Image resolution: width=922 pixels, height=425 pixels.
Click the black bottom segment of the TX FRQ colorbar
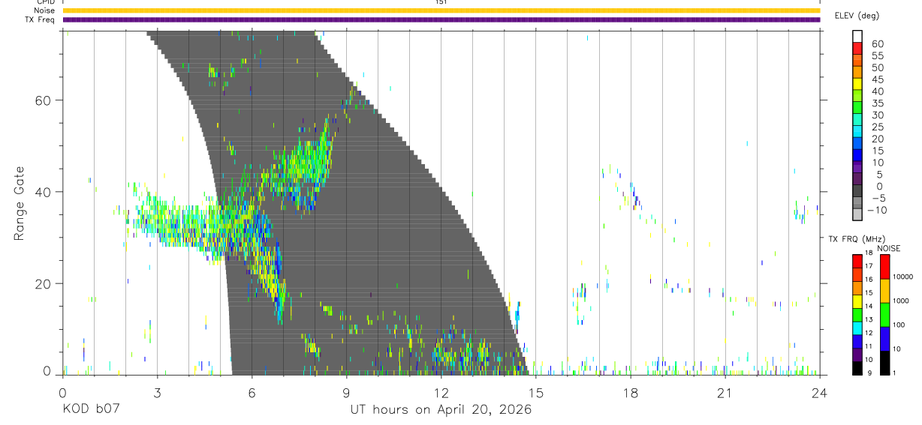click(857, 367)
